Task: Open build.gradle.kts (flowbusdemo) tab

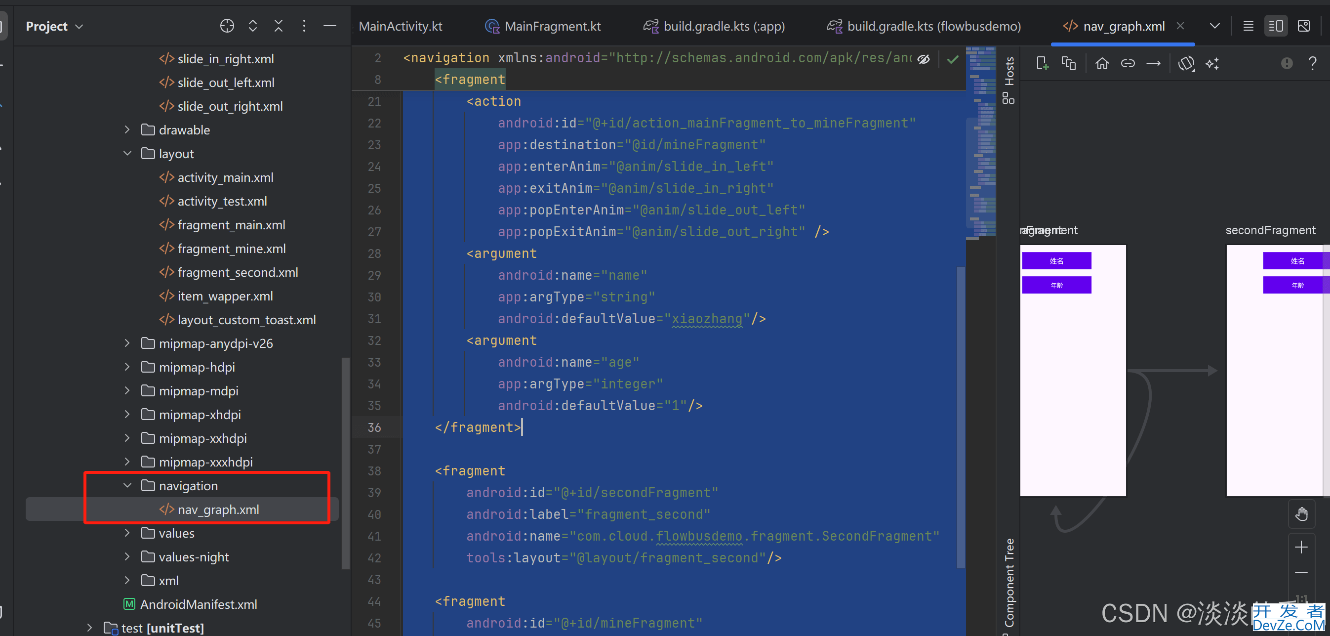Action: [x=924, y=26]
